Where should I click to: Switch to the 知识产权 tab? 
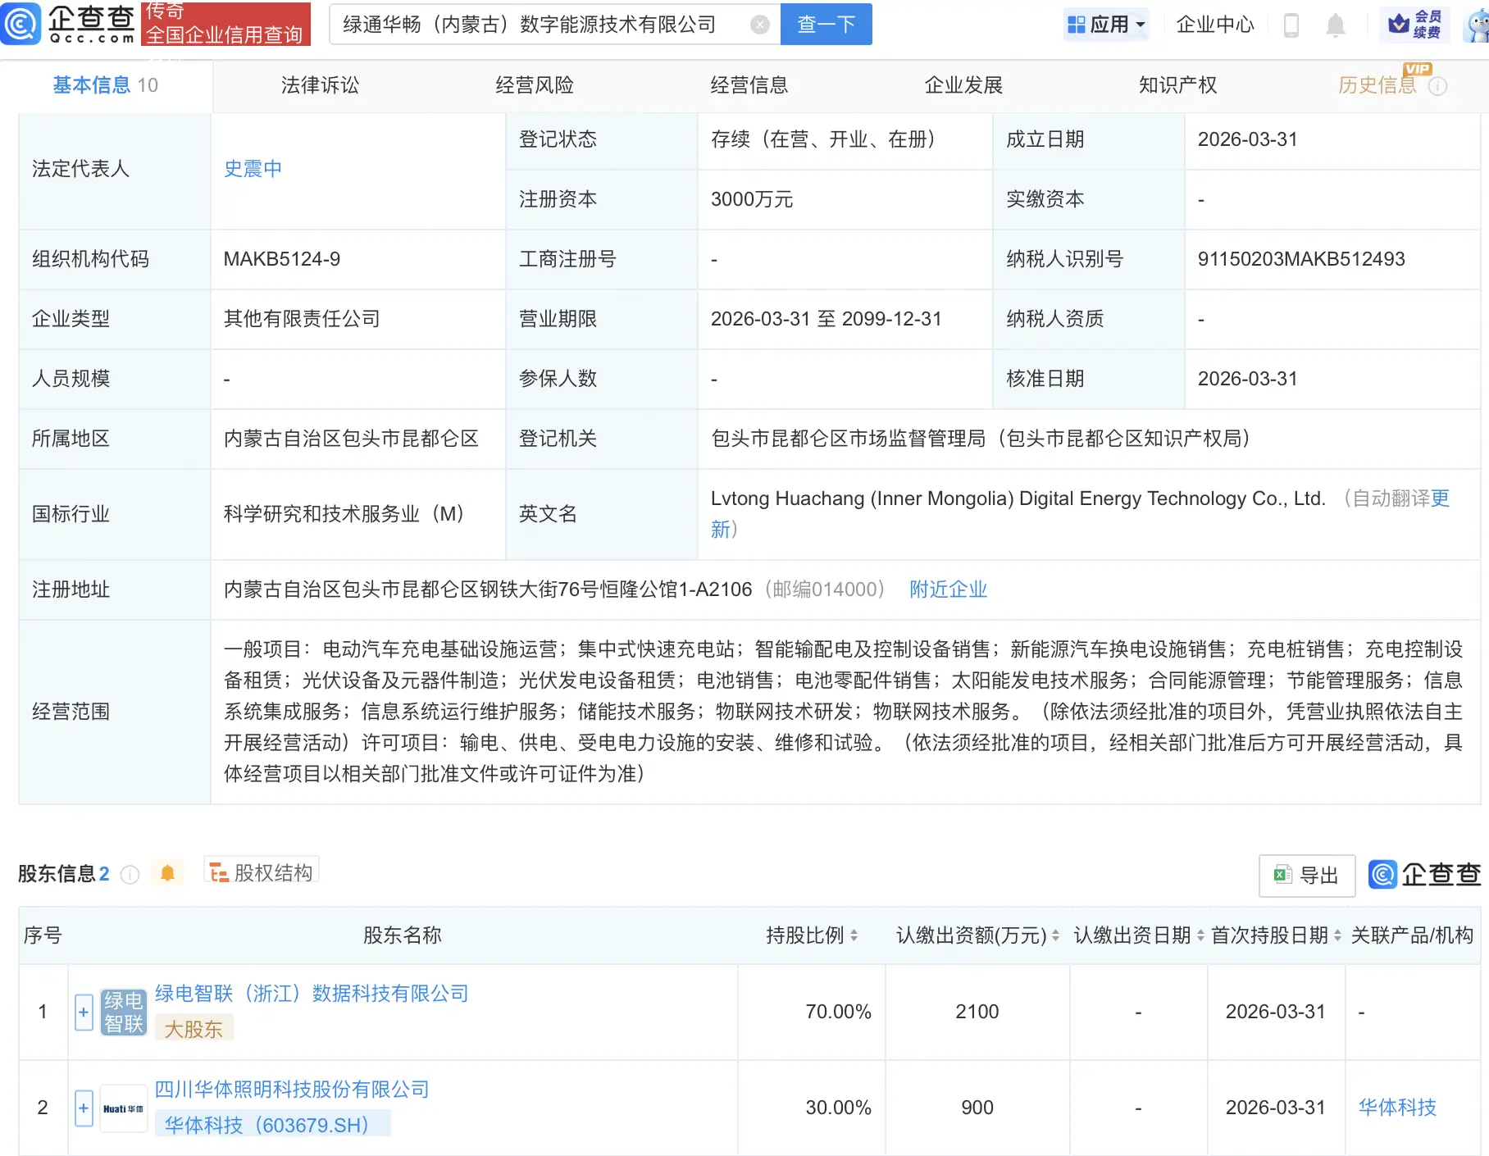(1176, 84)
